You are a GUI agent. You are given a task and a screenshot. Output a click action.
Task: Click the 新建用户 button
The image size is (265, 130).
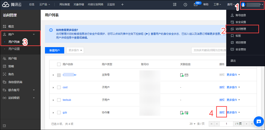(54, 50)
